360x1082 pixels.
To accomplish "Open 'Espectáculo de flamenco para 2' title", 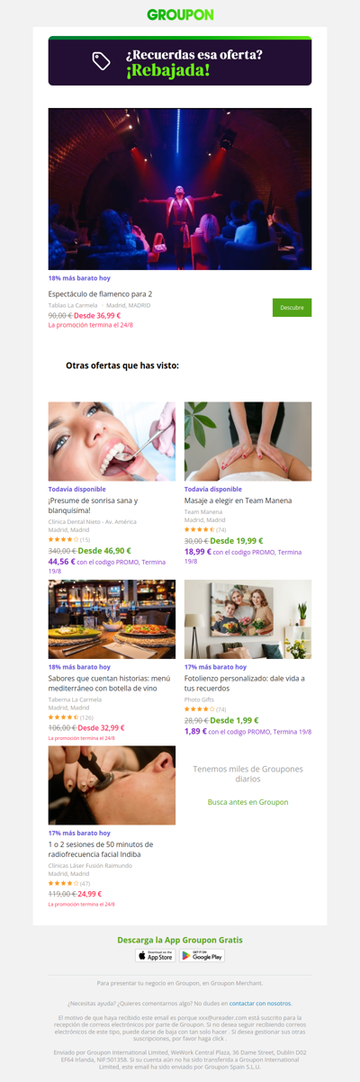I will [x=100, y=293].
